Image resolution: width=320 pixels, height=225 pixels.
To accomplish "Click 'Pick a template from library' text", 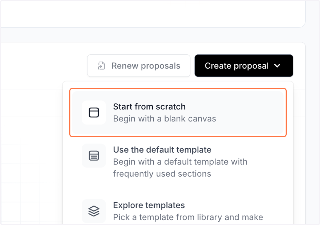I will click(x=168, y=217).
